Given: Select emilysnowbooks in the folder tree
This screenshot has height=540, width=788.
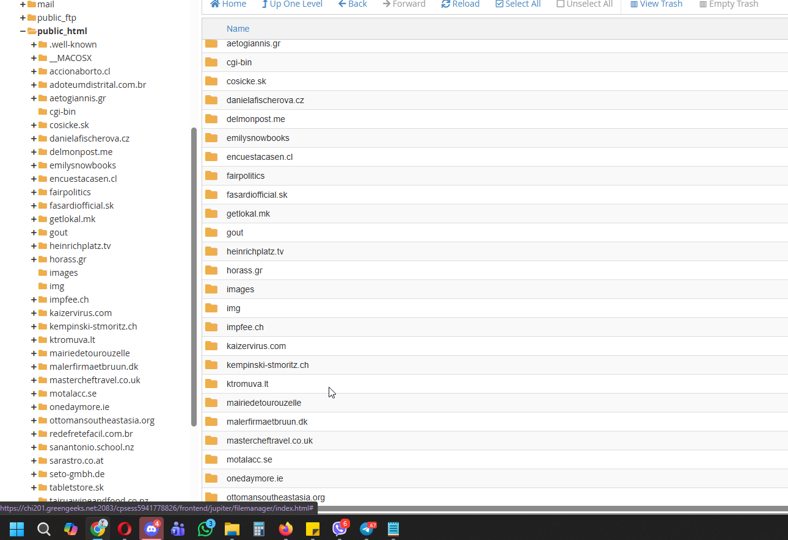Looking at the screenshot, I should point(82,165).
